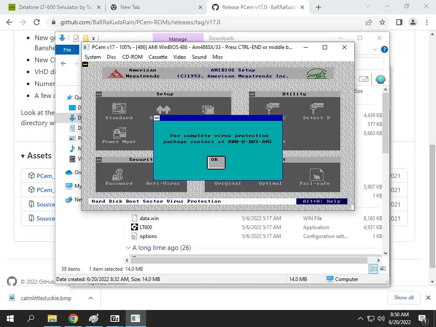
Task: Open Paint from the taskbar
Action: [94, 318]
